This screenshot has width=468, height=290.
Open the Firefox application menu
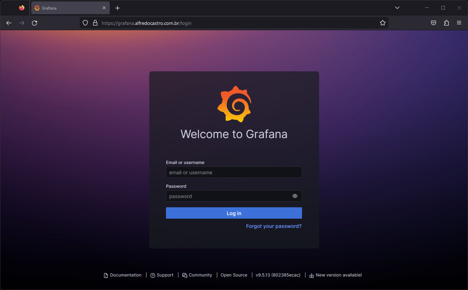coord(459,23)
